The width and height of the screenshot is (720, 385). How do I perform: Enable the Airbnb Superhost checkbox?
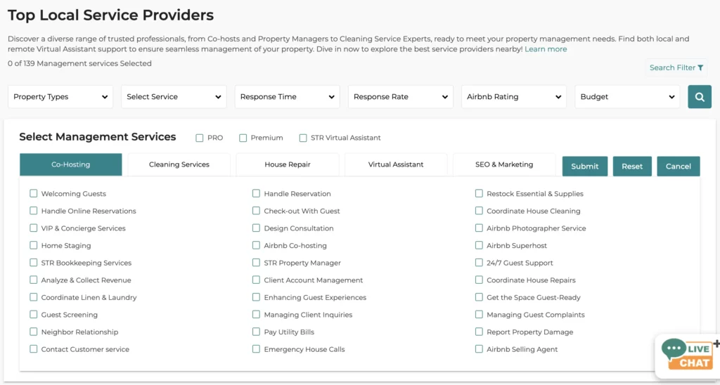point(479,245)
